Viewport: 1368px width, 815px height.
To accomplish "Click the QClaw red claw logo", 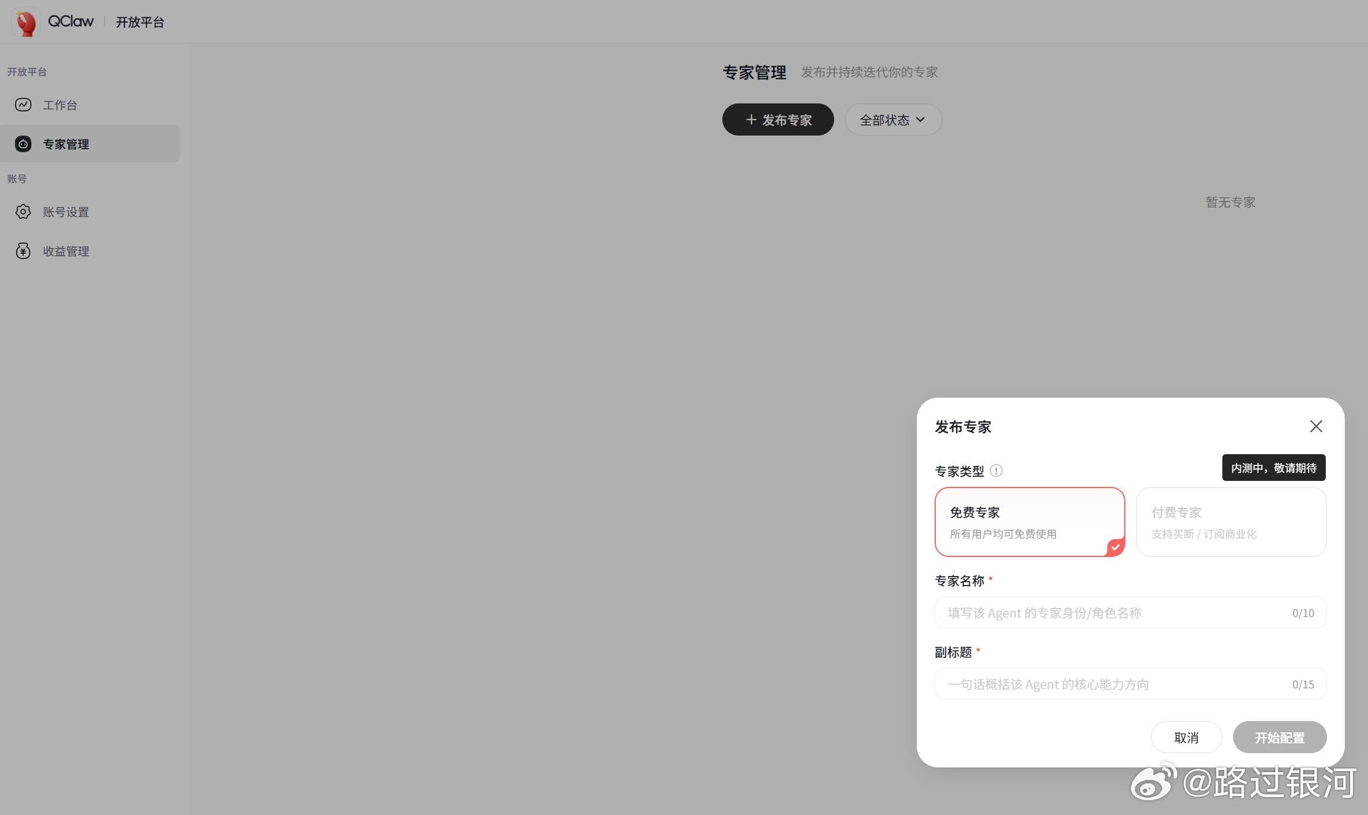I will click(x=26, y=22).
